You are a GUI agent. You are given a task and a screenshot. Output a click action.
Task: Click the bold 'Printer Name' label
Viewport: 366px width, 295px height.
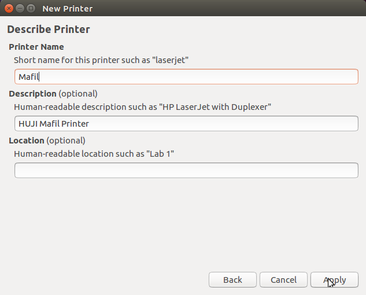[36, 47]
